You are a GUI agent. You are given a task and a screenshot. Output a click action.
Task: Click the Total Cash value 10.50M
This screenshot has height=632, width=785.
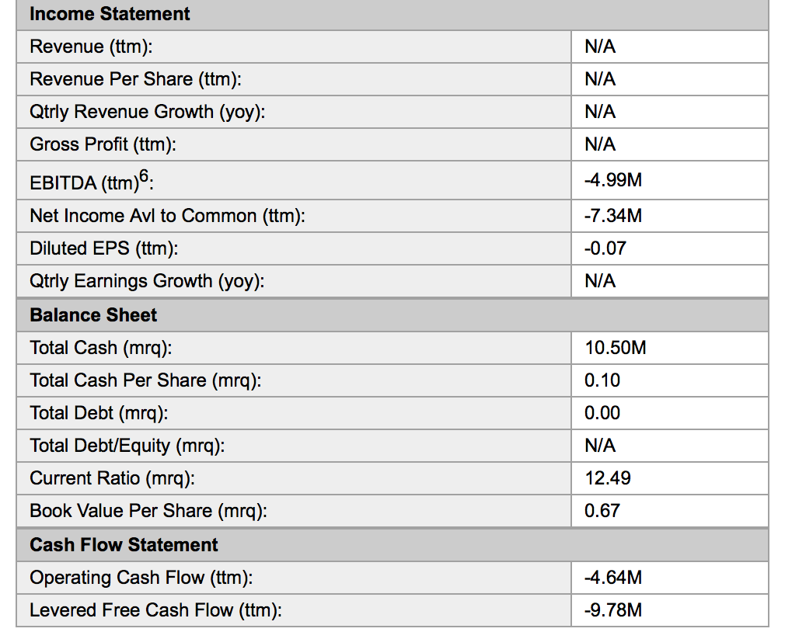click(x=615, y=348)
